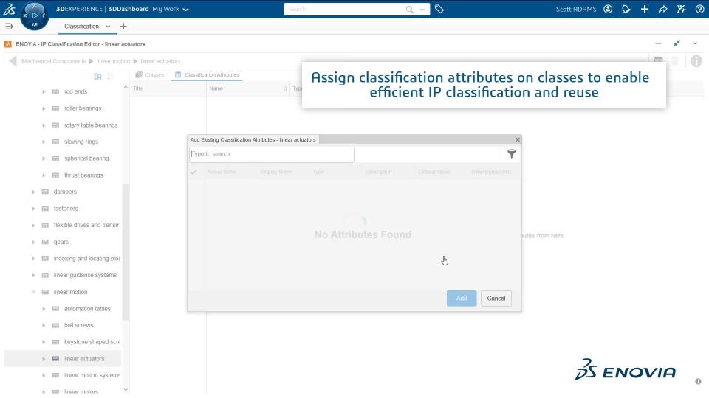This screenshot has height=398, width=709.
Task: Close the Add Existing Classification Attributes dialog
Action: [517, 140]
